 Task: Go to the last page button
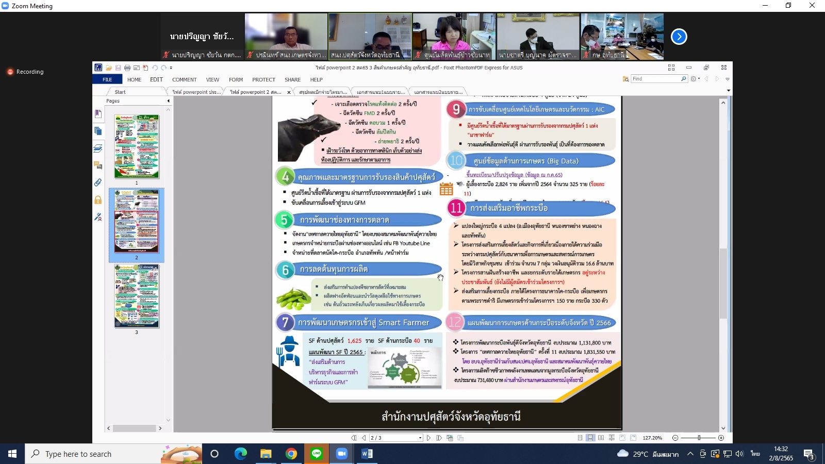(x=439, y=438)
